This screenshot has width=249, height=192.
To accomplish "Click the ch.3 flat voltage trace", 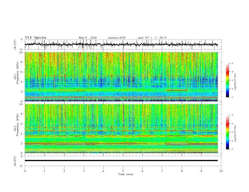I will click(x=121, y=161).
